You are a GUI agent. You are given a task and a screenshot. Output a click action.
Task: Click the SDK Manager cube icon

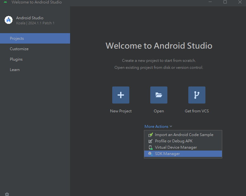tap(150, 154)
